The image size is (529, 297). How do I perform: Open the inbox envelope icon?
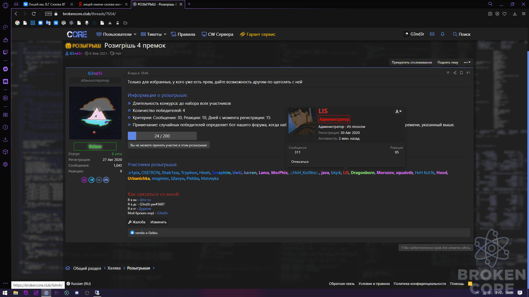pyautogui.click(x=432, y=34)
